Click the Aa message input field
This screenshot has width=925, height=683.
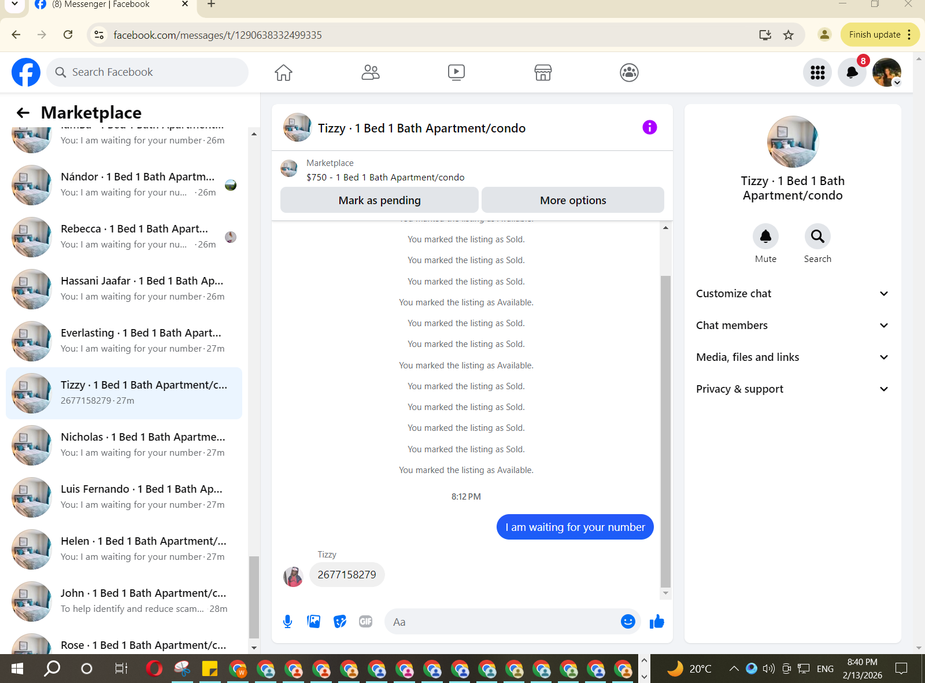click(x=503, y=622)
